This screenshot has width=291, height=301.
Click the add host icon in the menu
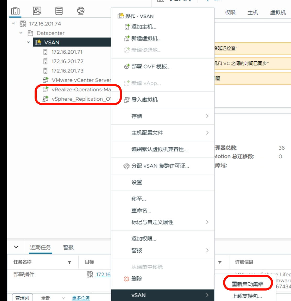coord(127,27)
